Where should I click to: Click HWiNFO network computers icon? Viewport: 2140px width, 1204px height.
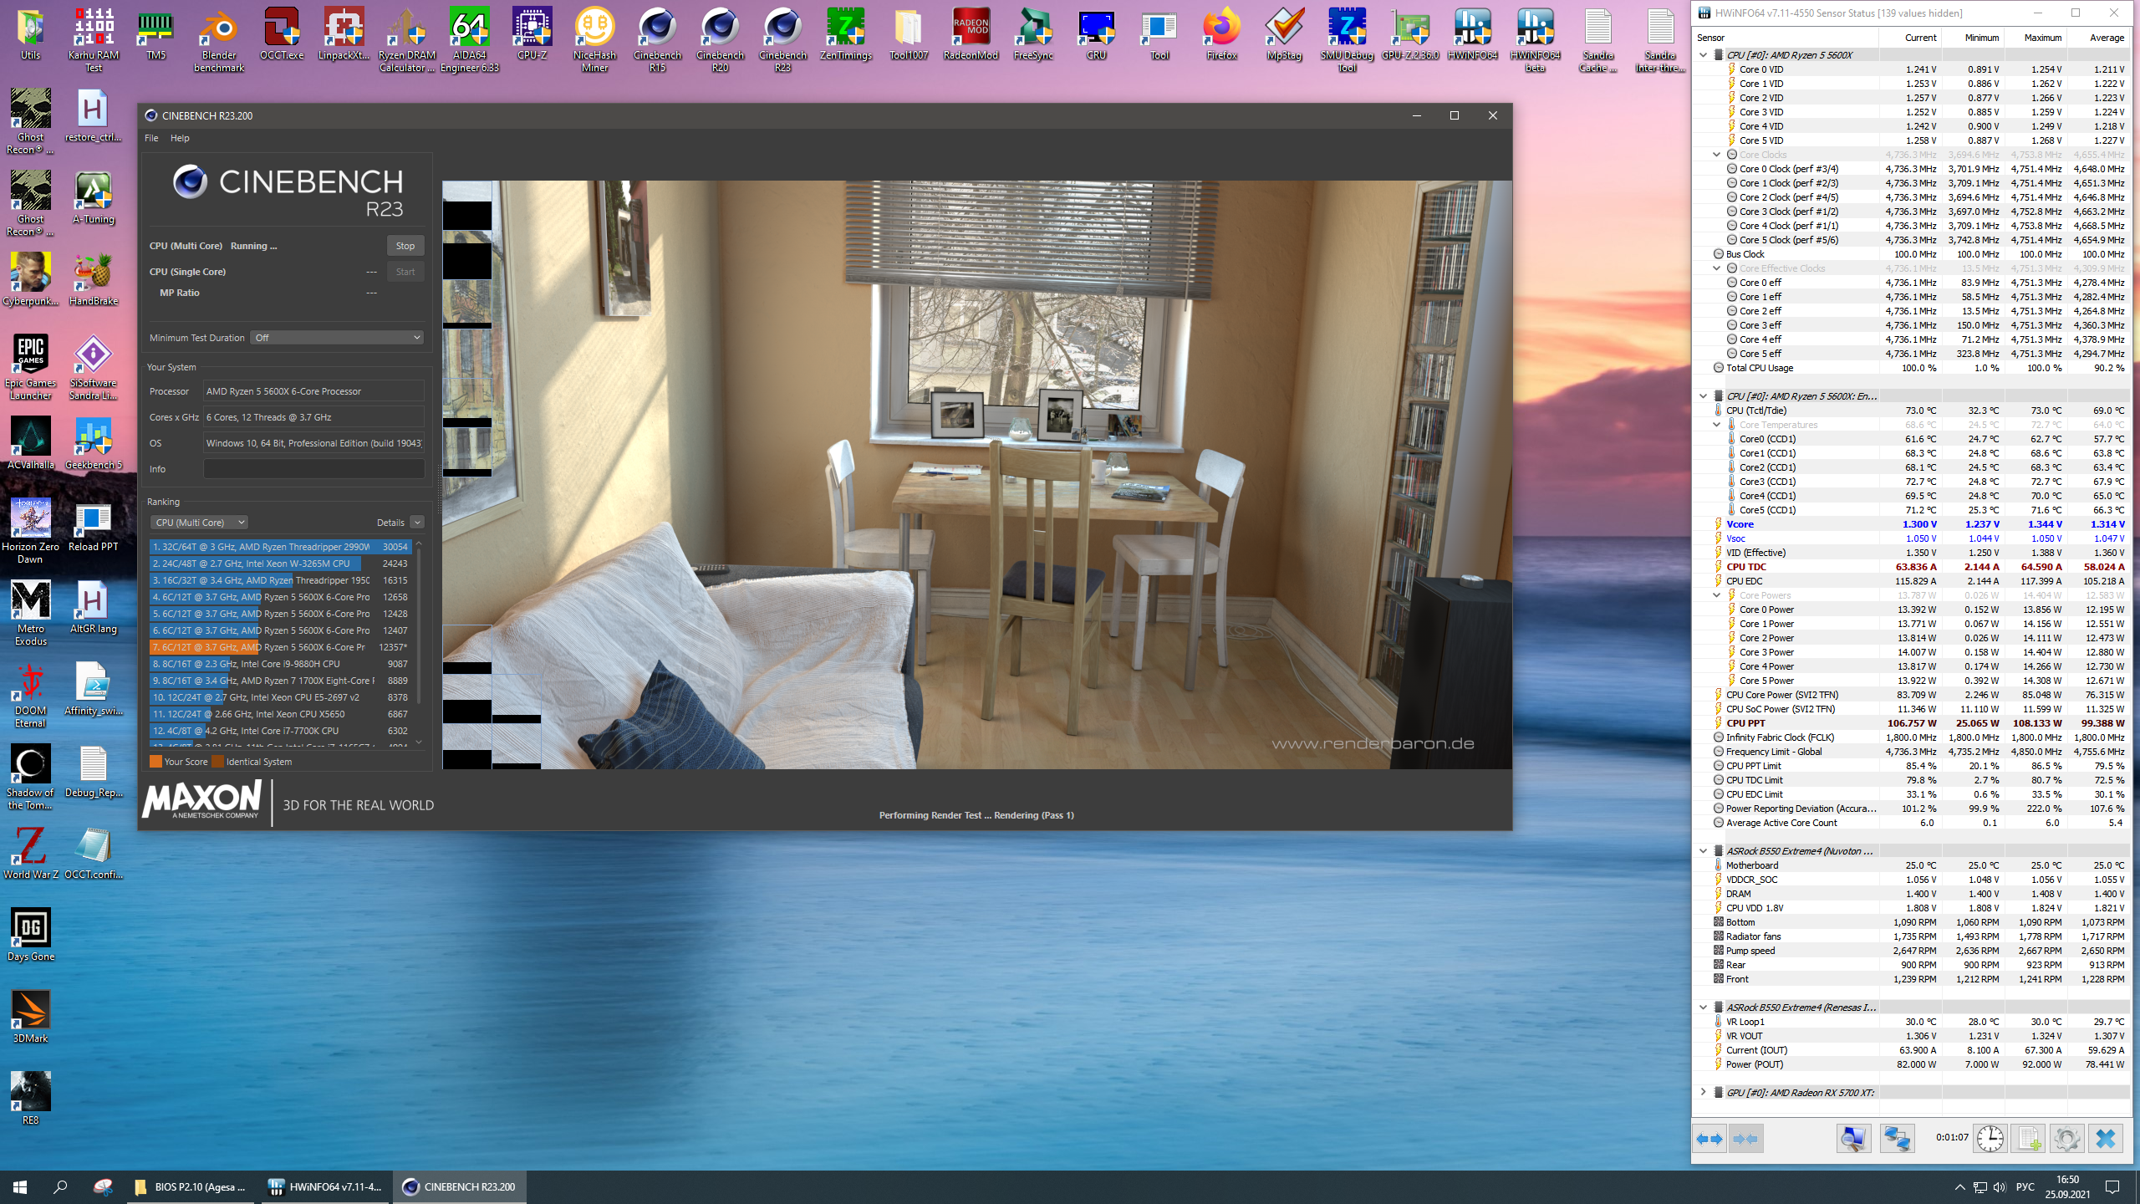click(1897, 1139)
